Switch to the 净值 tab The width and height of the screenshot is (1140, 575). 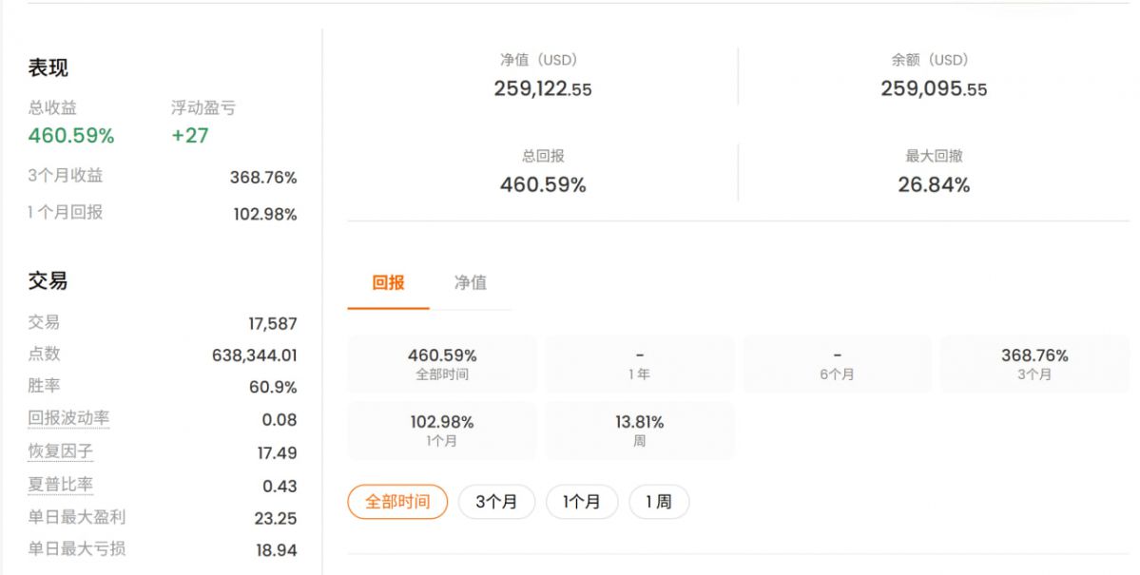(471, 283)
